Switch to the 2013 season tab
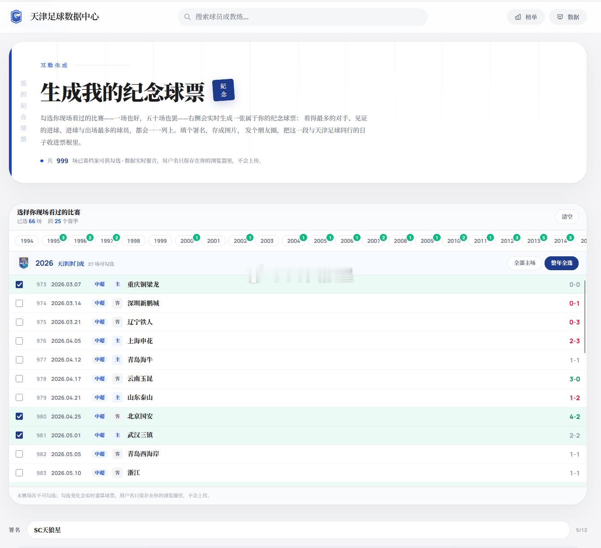This screenshot has height=548, width=601. click(534, 241)
